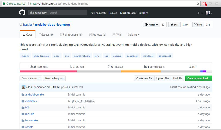The image size is (221, 130).
Task: Open the Projects tab
Action: coord(97,34)
